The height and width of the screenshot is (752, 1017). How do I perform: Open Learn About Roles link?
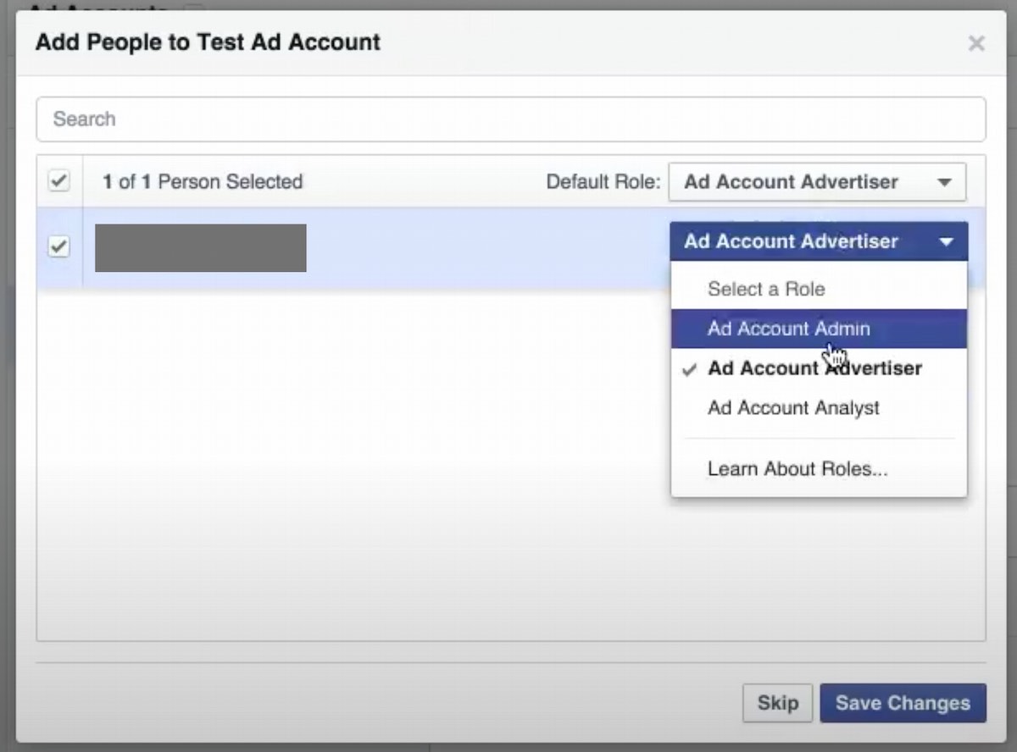click(797, 469)
